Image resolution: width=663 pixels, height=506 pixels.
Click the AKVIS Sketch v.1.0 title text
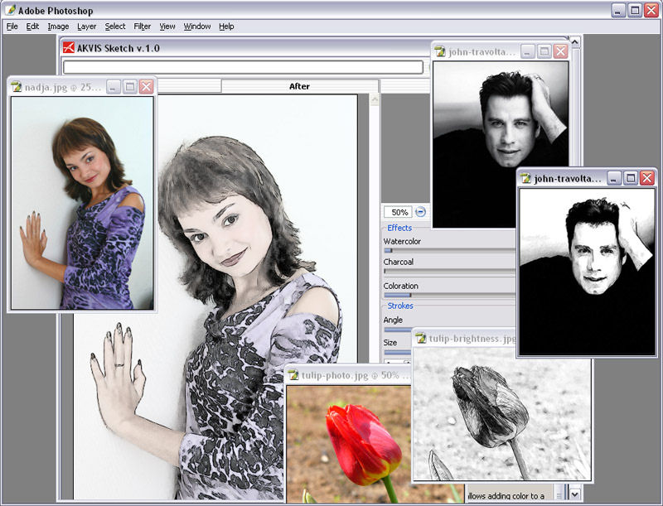point(119,48)
